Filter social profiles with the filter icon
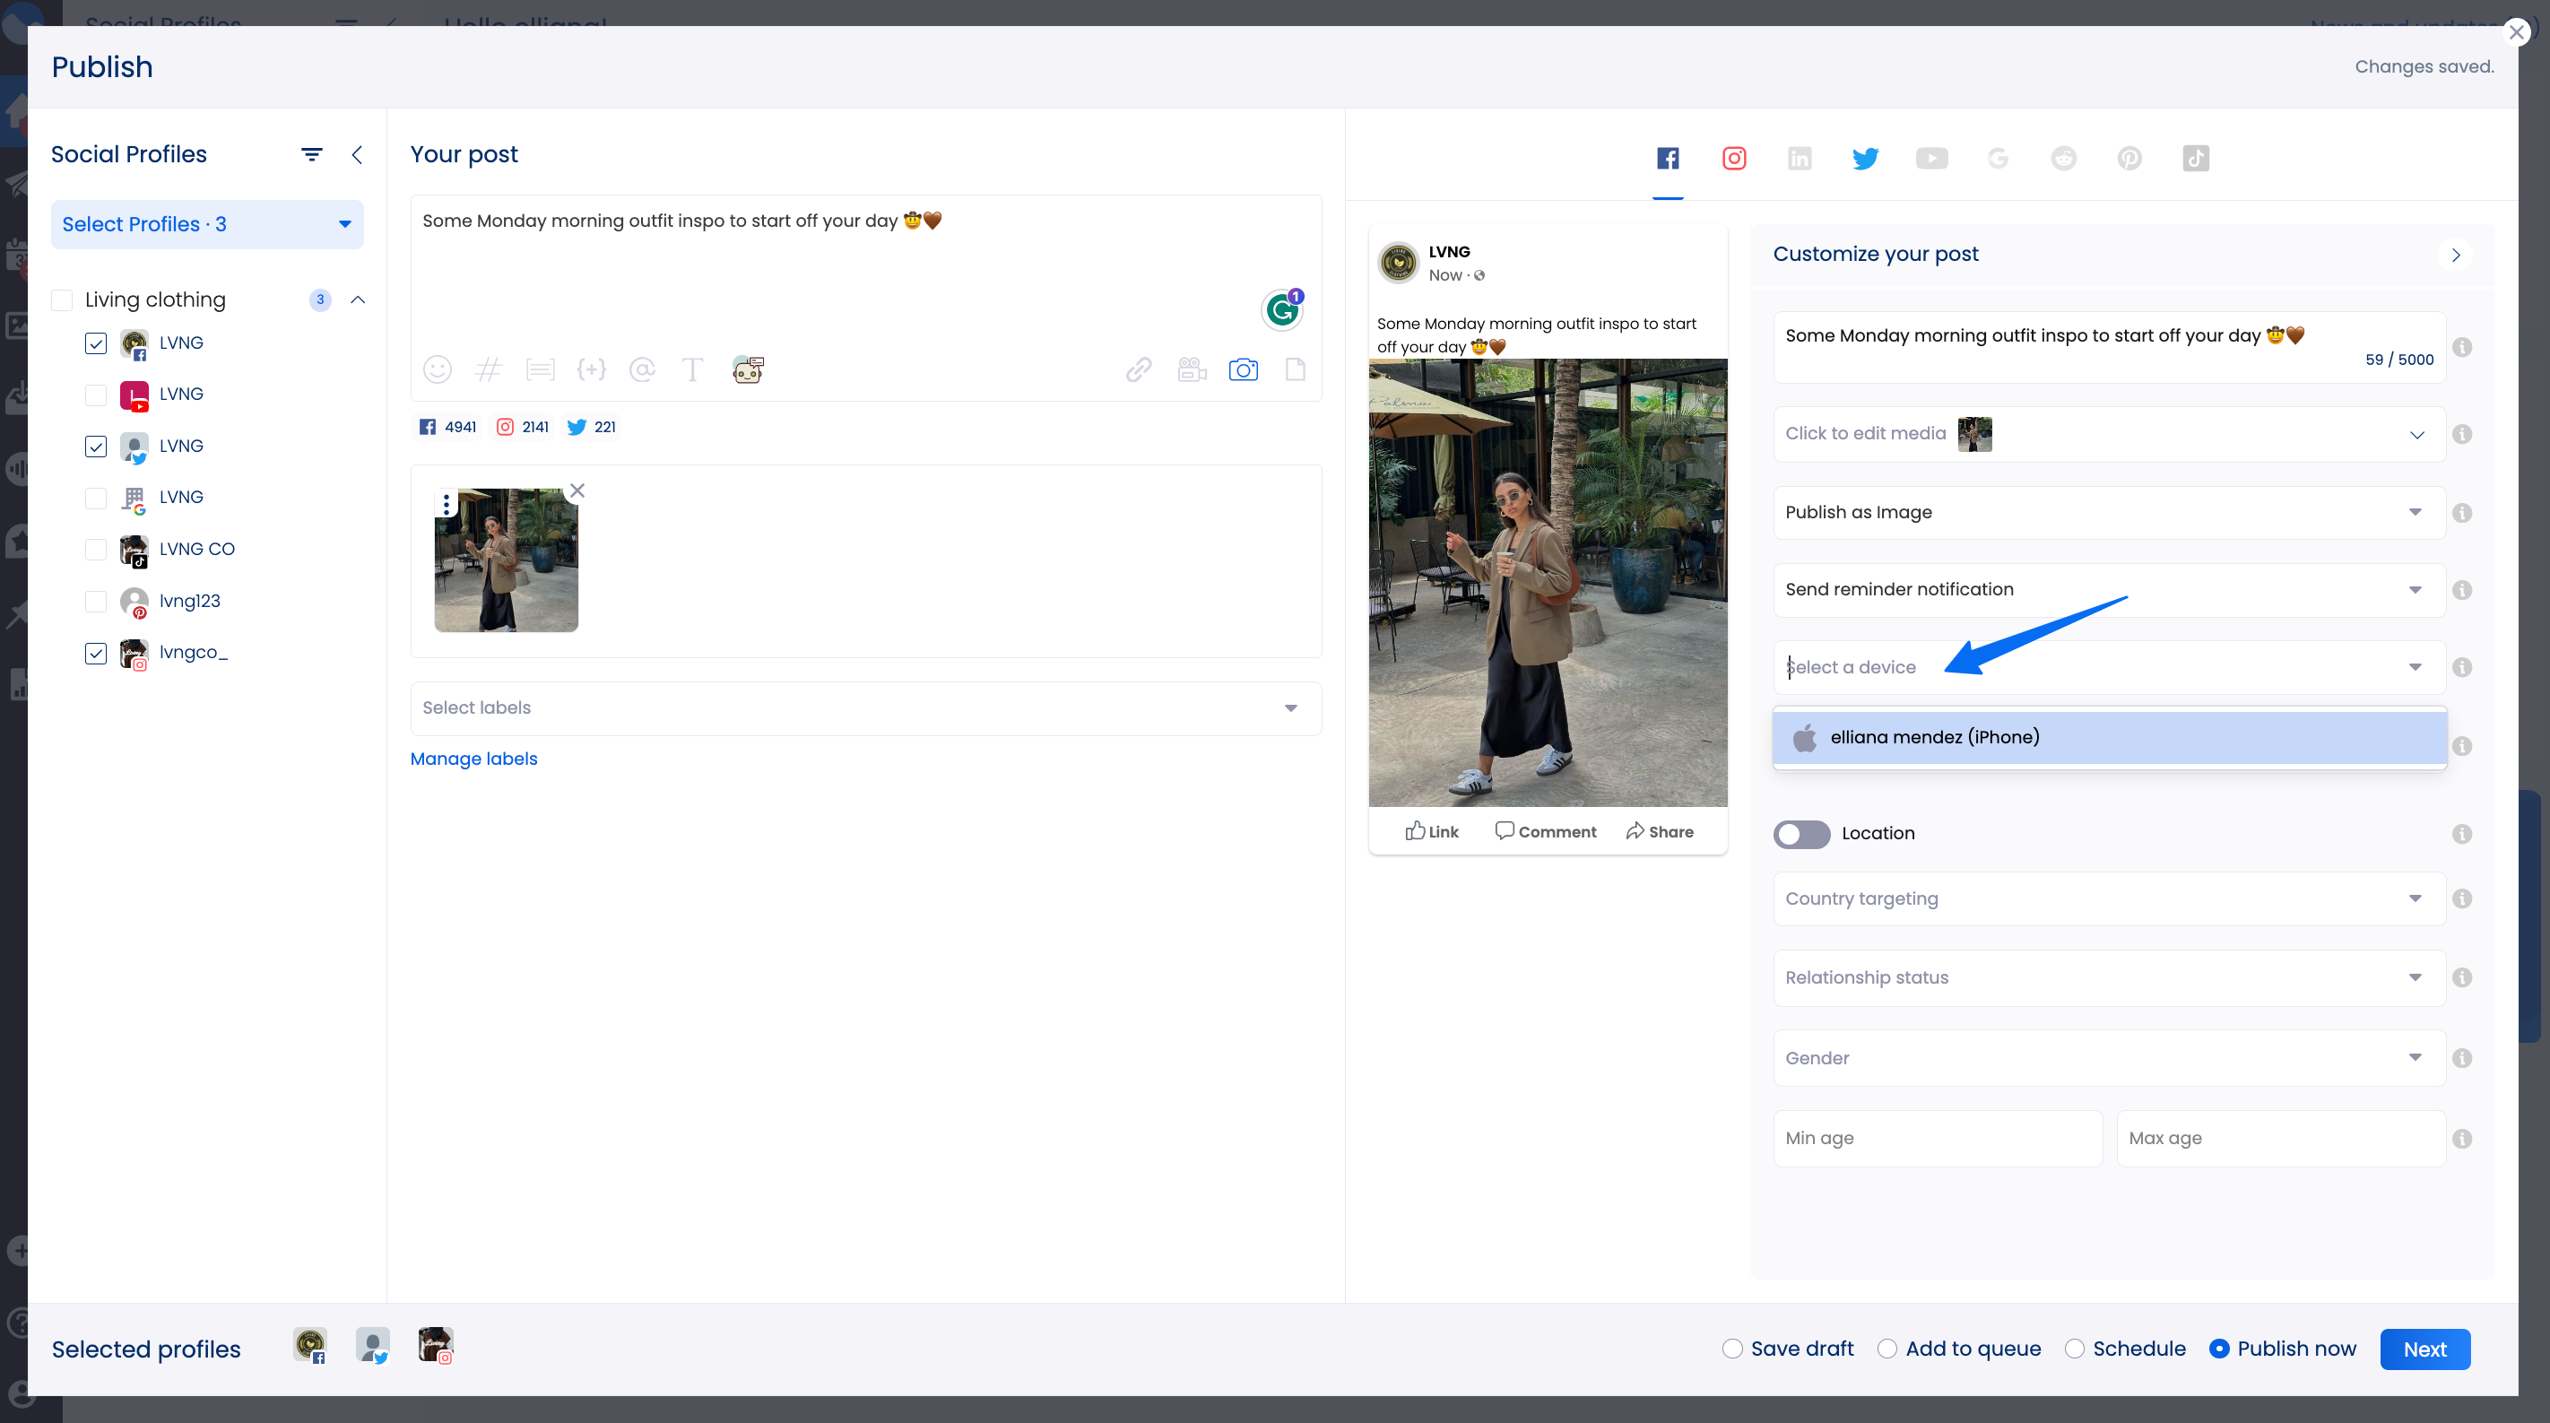This screenshot has width=2550, height=1423. (x=312, y=154)
